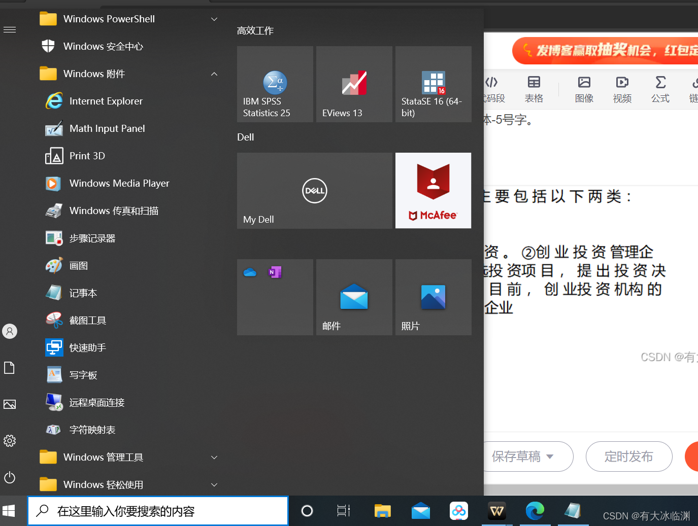The height and width of the screenshot is (526, 698).
Task: Insert an image with 图像 tool
Action: tap(584, 89)
